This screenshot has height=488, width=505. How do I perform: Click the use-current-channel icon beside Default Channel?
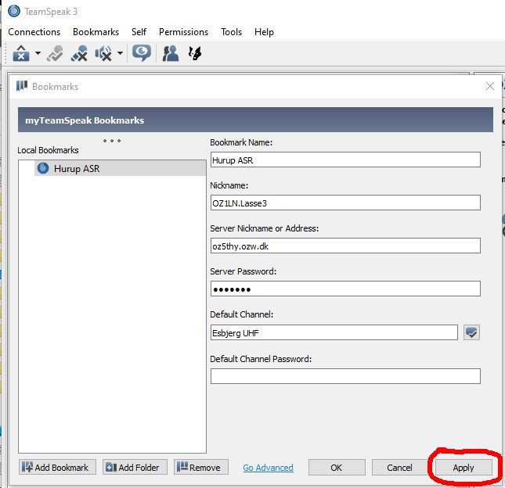pos(471,332)
